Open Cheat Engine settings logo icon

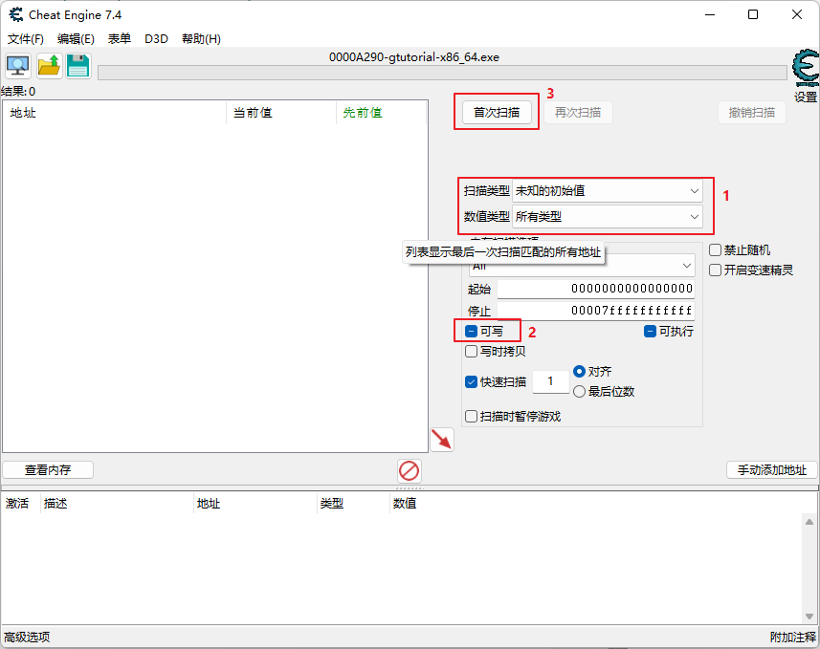pos(805,68)
